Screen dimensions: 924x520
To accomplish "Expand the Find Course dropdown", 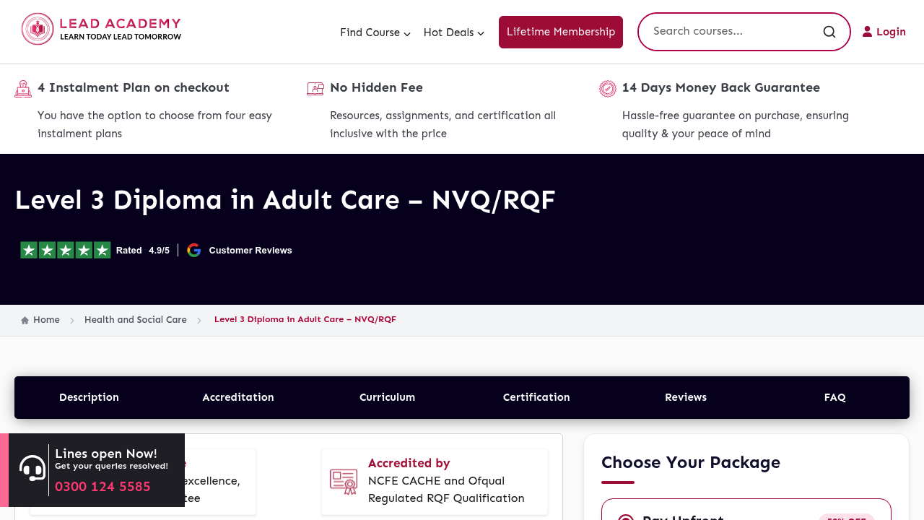I will coord(375,32).
